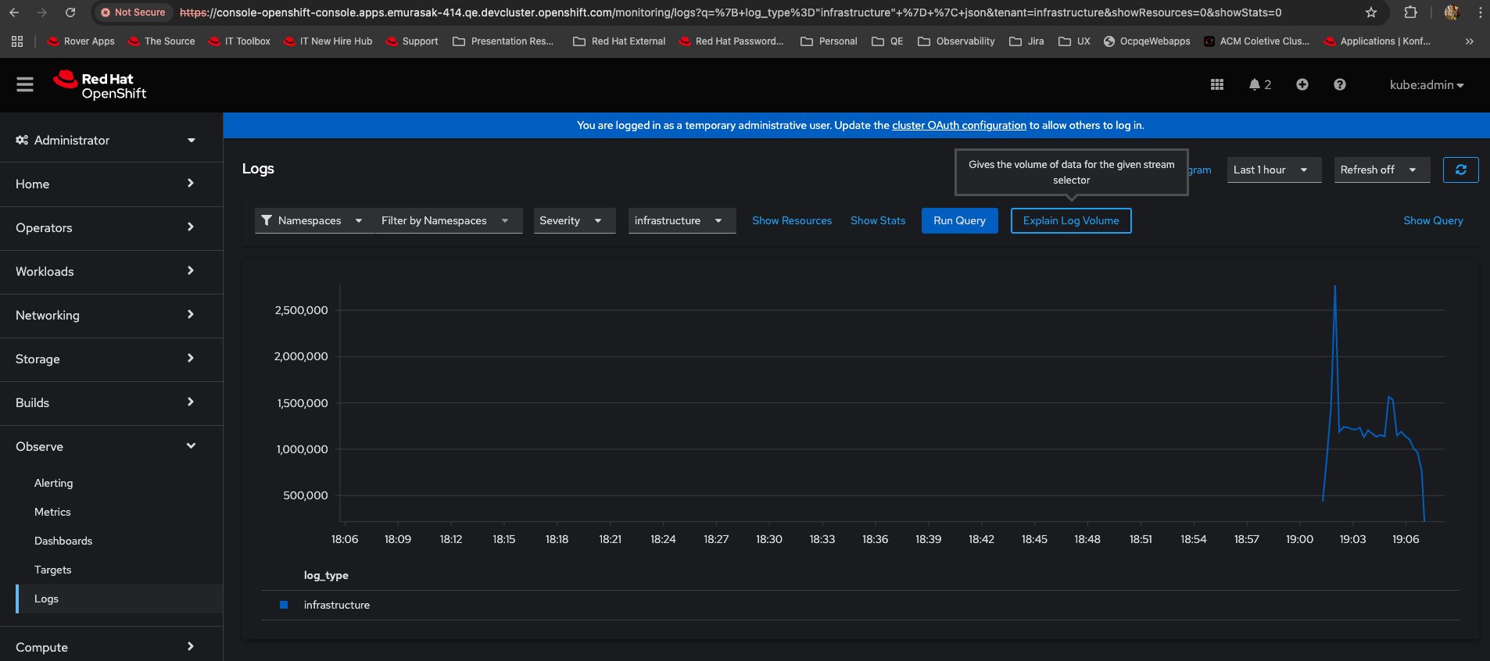Open the Last 1 hour time range dropdown
The height and width of the screenshot is (661, 1490).
pyautogui.click(x=1273, y=170)
